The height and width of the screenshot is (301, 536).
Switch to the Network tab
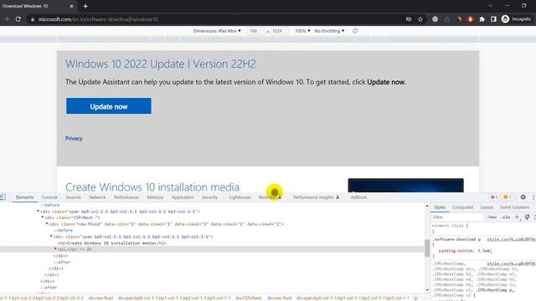pyautogui.click(x=97, y=197)
